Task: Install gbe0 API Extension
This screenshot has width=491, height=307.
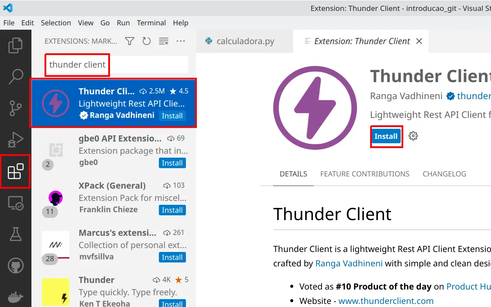Action: [172, 163]
